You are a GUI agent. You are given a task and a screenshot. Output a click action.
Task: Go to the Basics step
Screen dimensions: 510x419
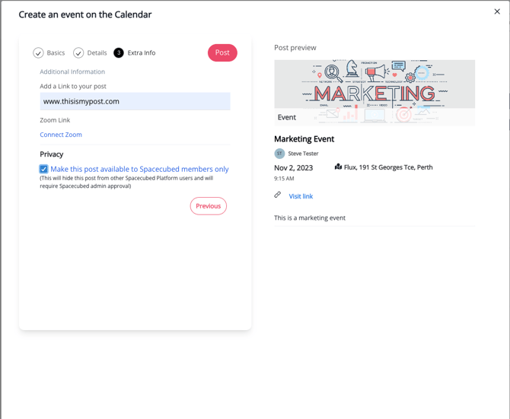coord(56,53)
